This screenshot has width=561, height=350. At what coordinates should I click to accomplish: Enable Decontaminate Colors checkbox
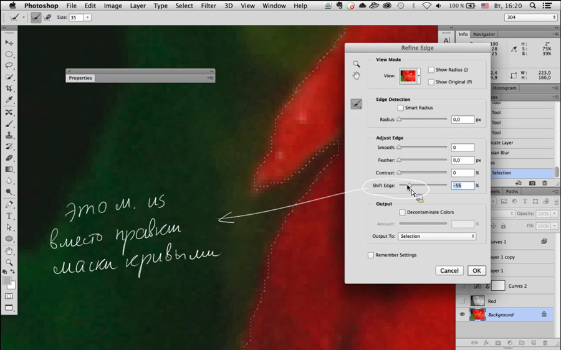tap(402, 212)
